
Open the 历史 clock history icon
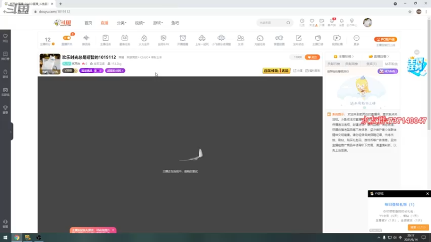pos(302,22)
